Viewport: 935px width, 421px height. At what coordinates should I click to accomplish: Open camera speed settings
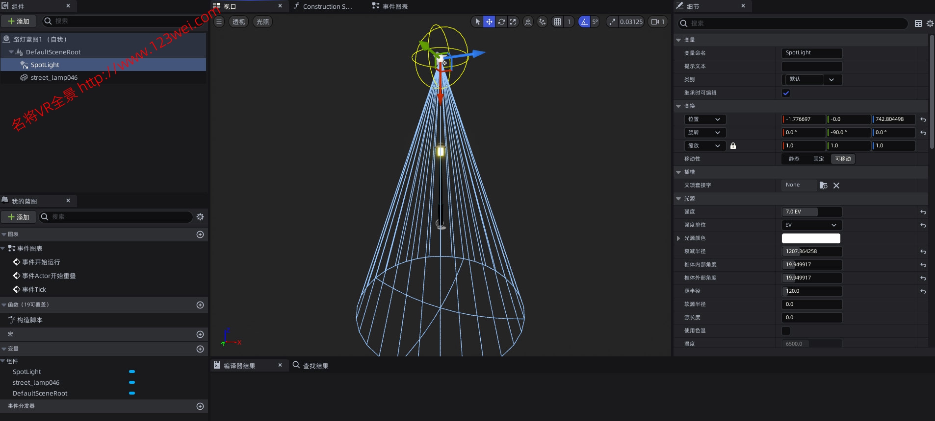(657, 22)
